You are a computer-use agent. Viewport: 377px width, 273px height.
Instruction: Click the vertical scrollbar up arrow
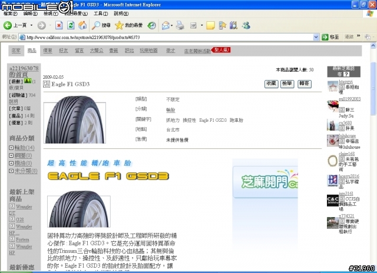click(373, 45)
